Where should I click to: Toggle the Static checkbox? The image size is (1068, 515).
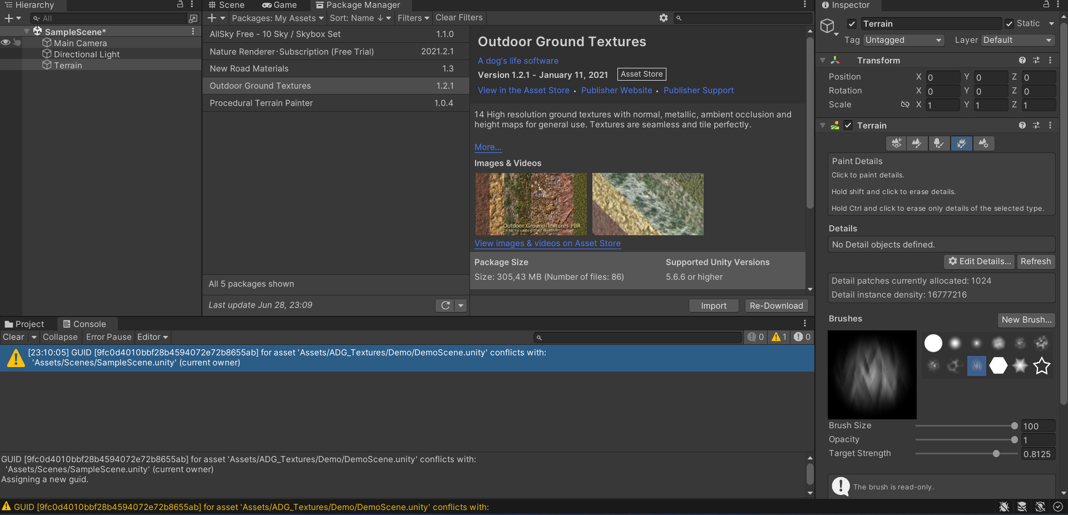coord(1009,24)
